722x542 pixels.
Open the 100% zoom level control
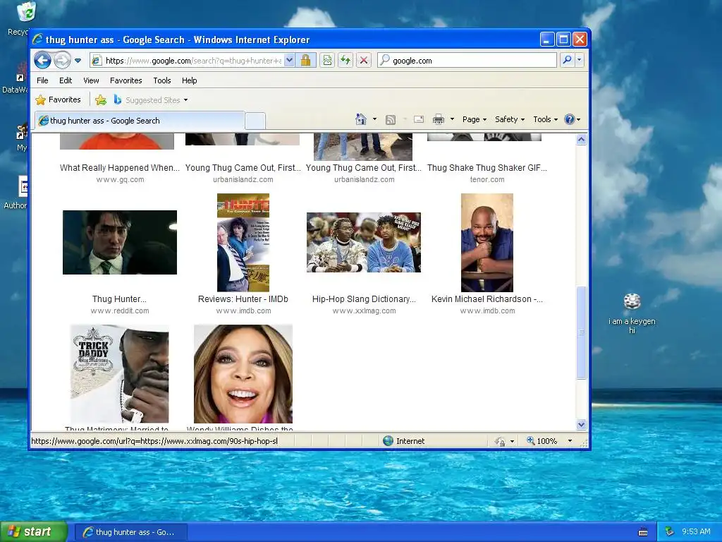pos(542,441)
